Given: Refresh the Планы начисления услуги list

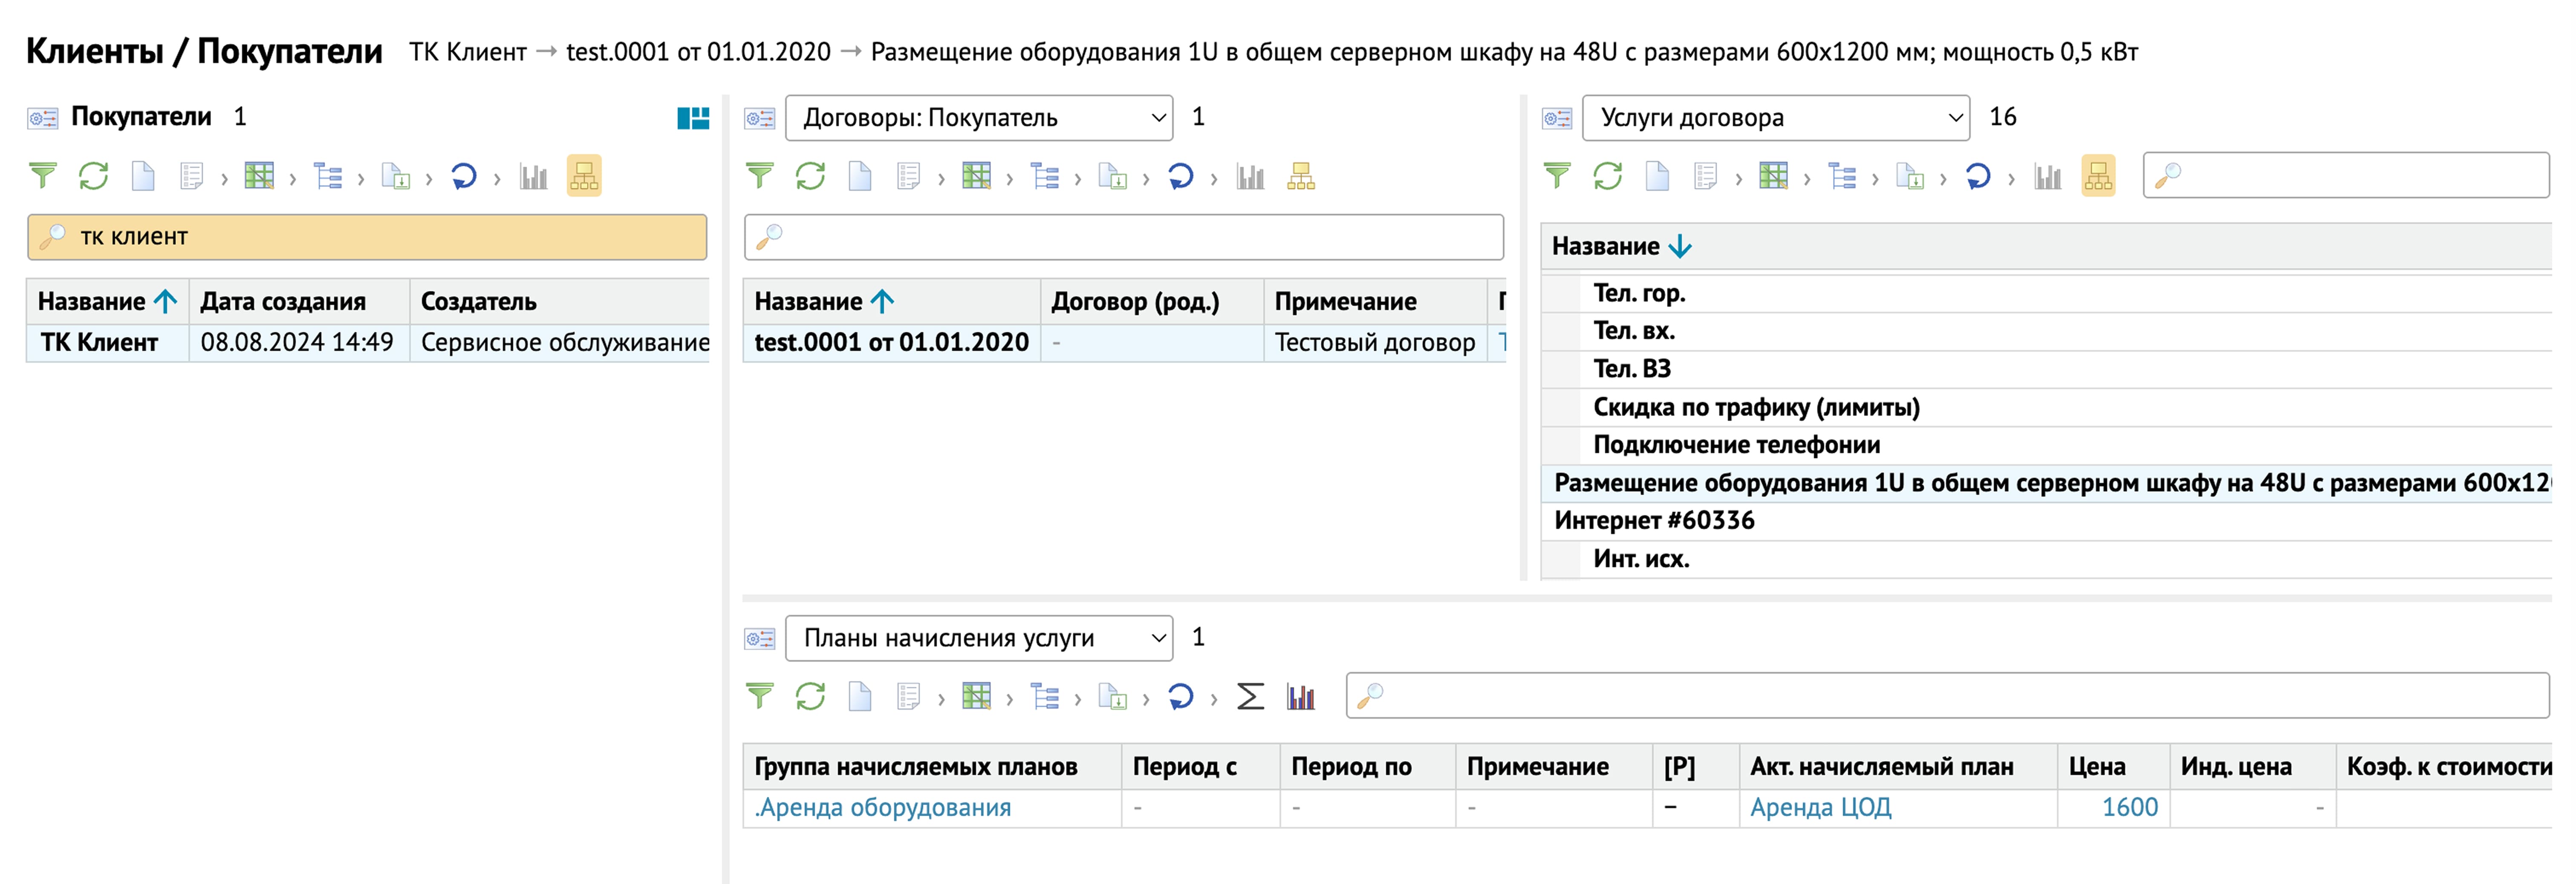Looking at the screenshot, I should tap(811, 696).
